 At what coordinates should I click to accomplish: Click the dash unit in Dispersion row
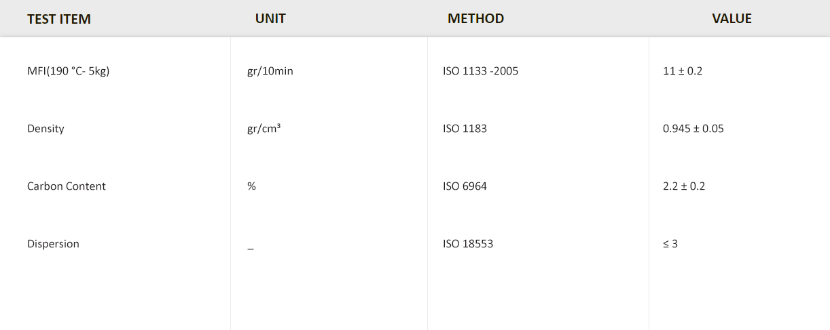tap(251, 248)
